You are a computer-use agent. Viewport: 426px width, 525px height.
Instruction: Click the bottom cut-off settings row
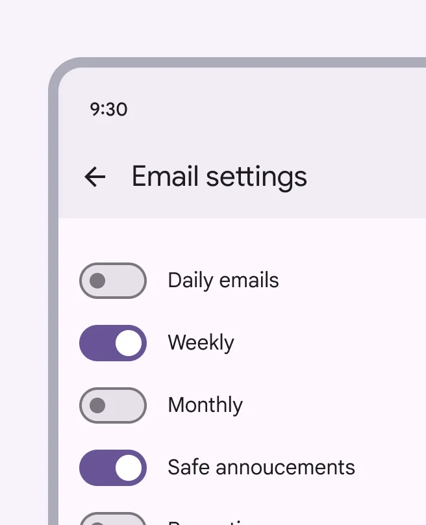195,520
